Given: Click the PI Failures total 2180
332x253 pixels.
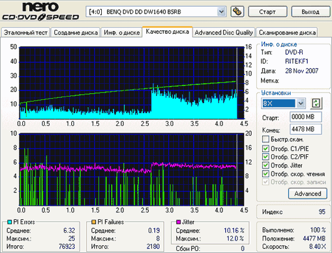Looking at the screenshot, I should [153, 246].
